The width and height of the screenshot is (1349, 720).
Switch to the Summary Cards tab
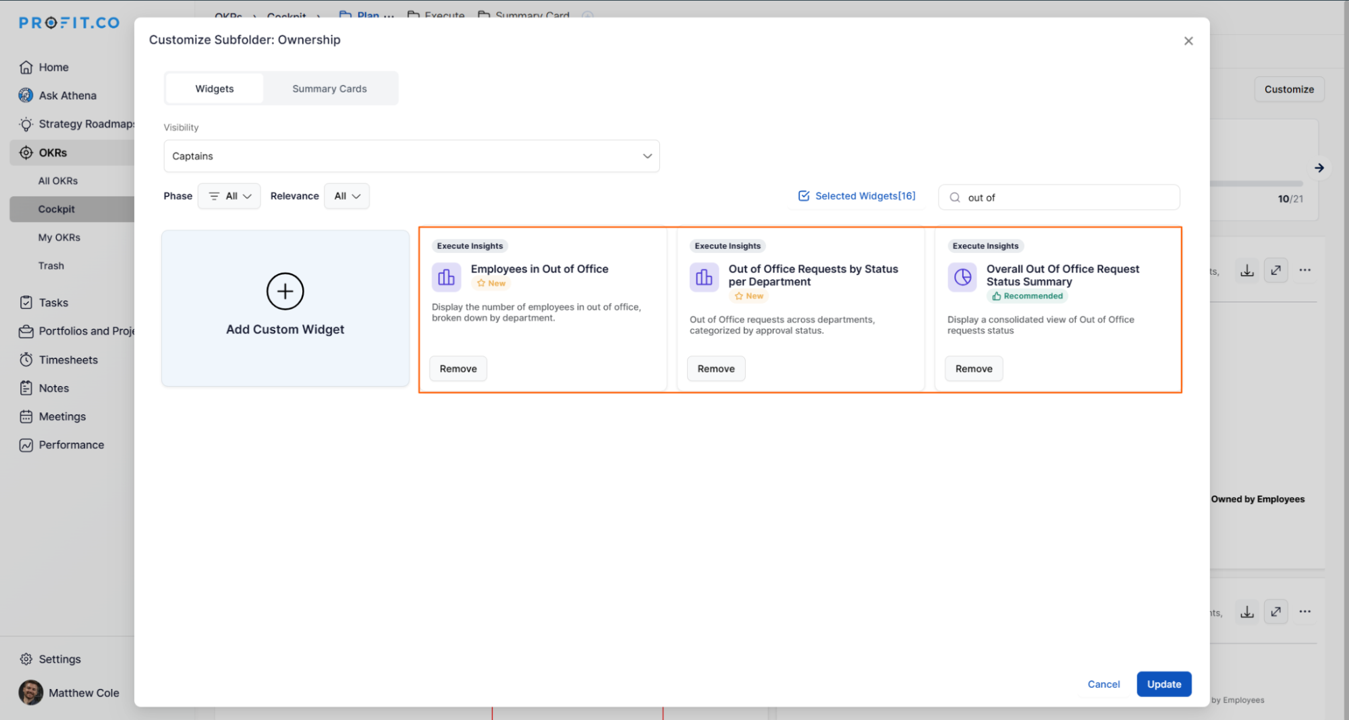pyautogui.click(x=329, y=88)
